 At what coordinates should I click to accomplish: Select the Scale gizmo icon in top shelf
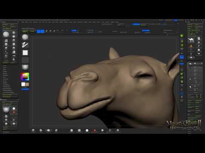coord(50,31)
